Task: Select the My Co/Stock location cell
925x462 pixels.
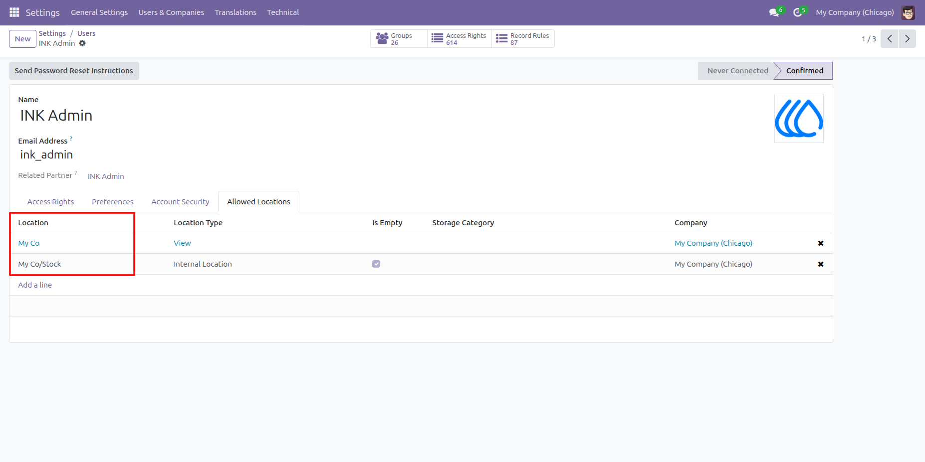Action: click(x=39, y=264)
